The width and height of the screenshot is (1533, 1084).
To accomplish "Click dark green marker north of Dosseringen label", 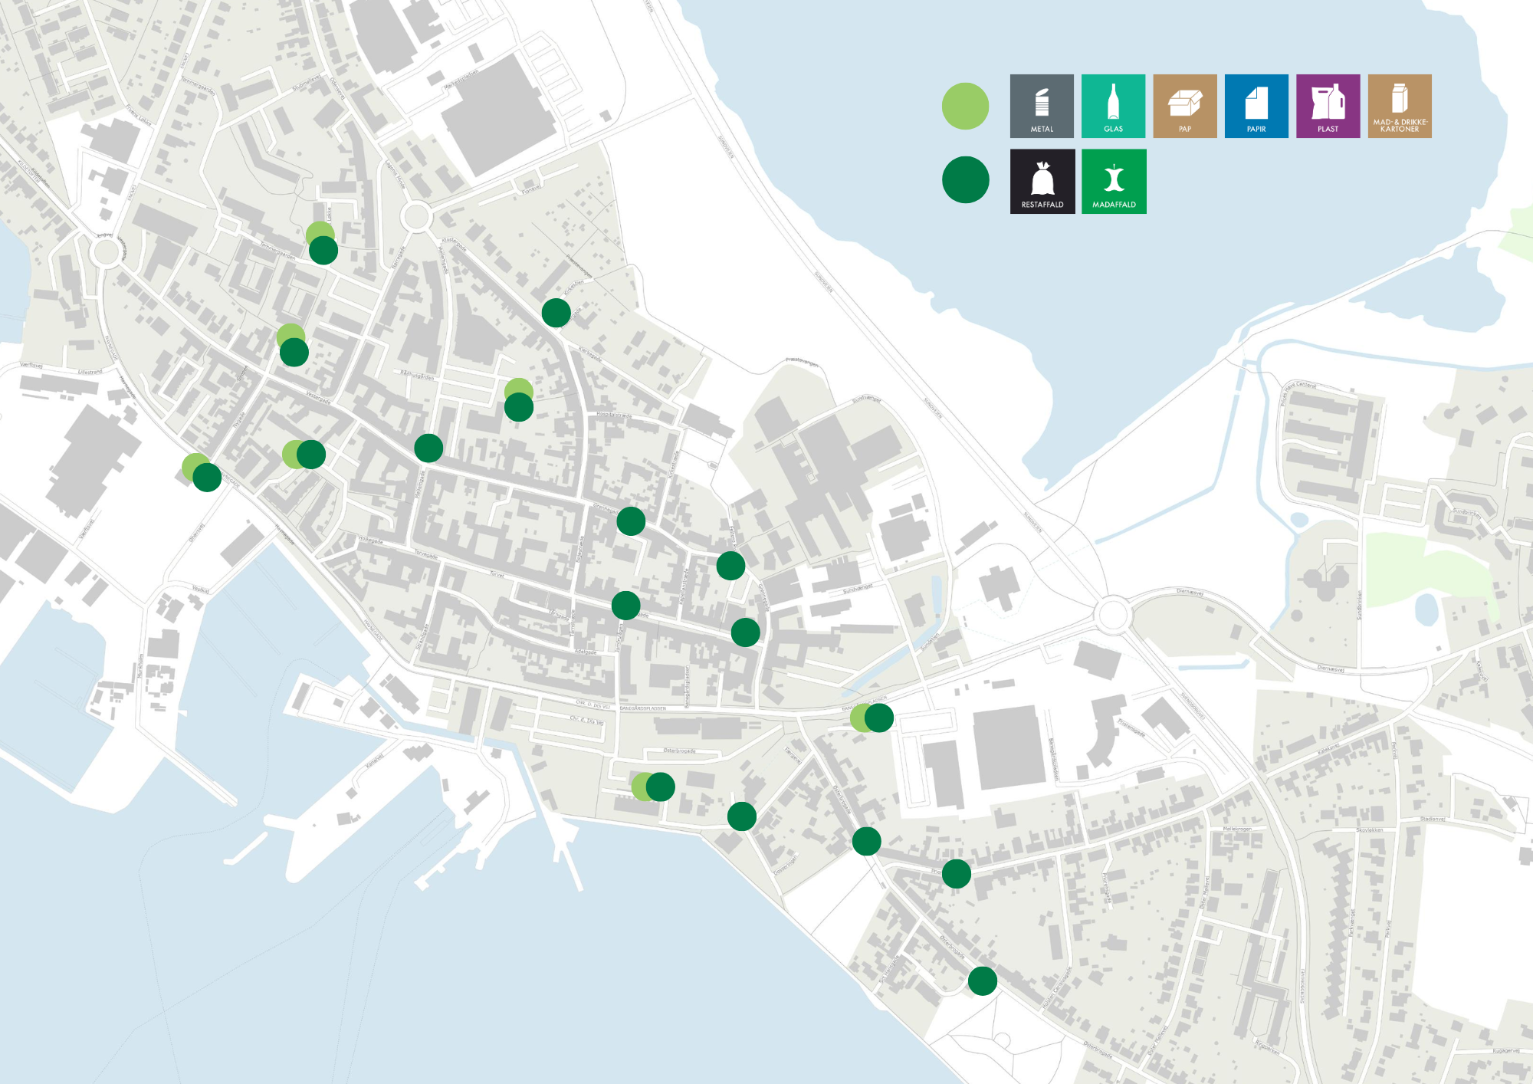I will (x=741, y=816).
